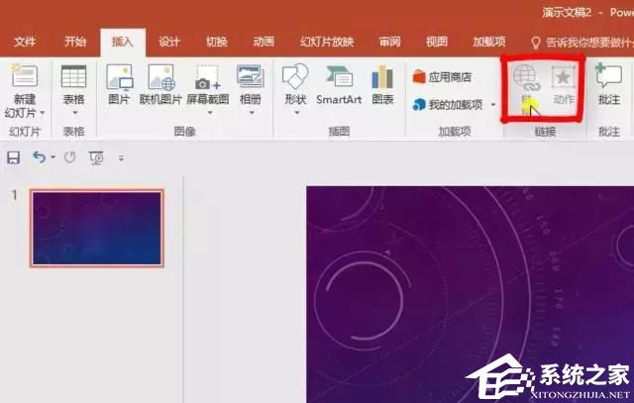
Task: Expand the 我的加载项 dropdown arrow
Action: [493, 105]
